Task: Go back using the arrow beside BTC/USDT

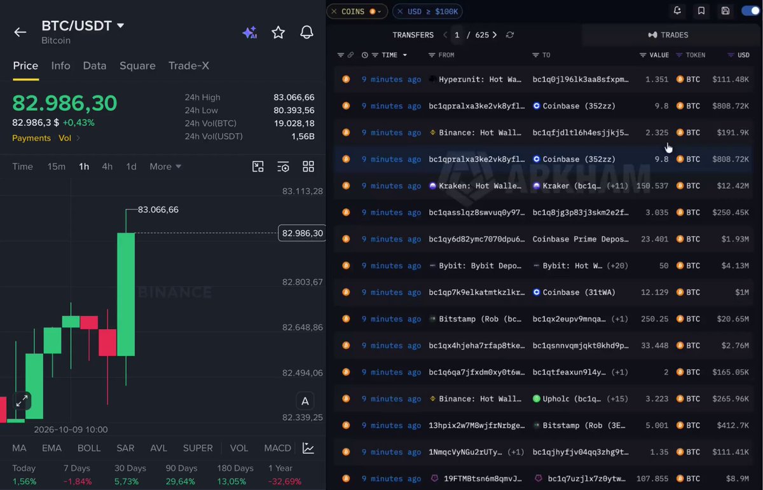Action: coord(20,32)
